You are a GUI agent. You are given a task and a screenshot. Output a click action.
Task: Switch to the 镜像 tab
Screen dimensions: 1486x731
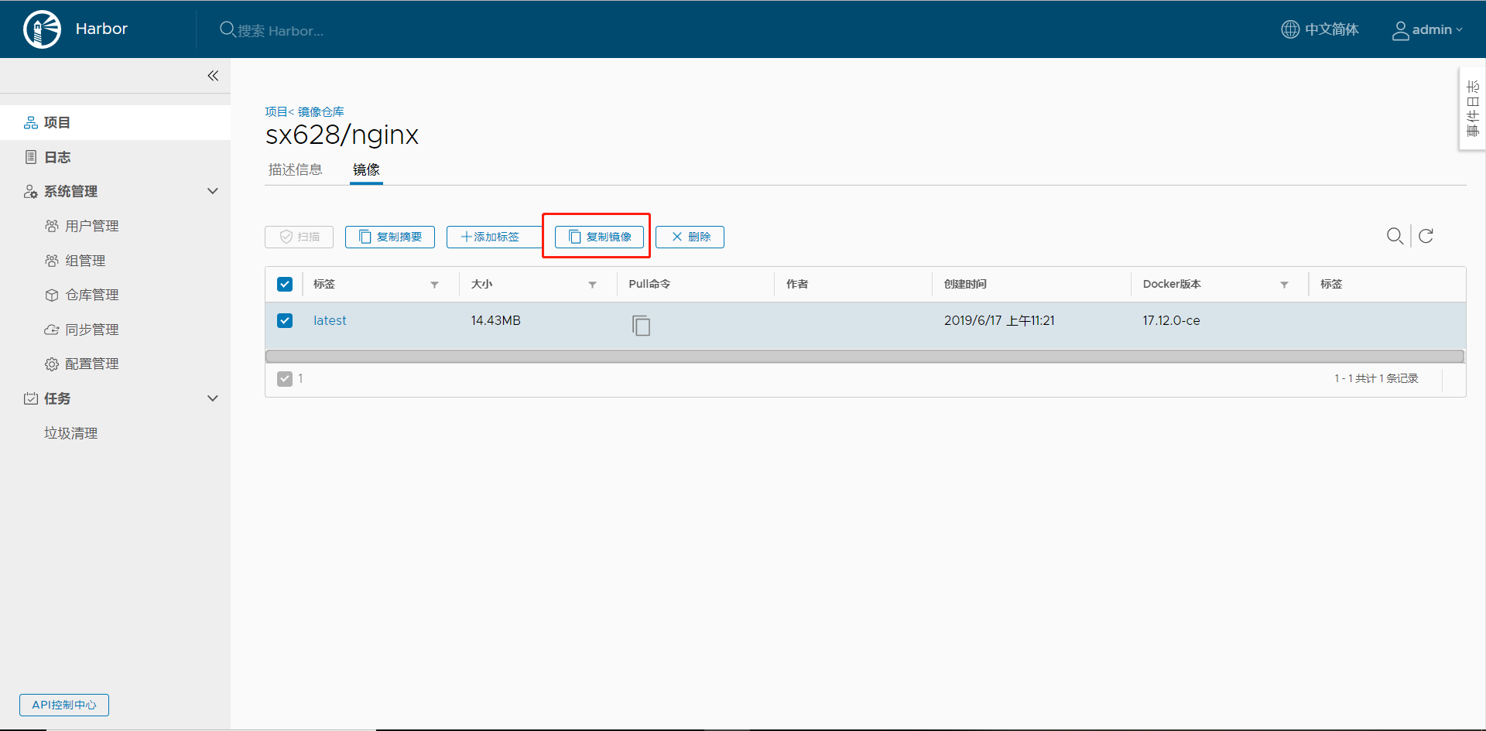click(366, 169)
